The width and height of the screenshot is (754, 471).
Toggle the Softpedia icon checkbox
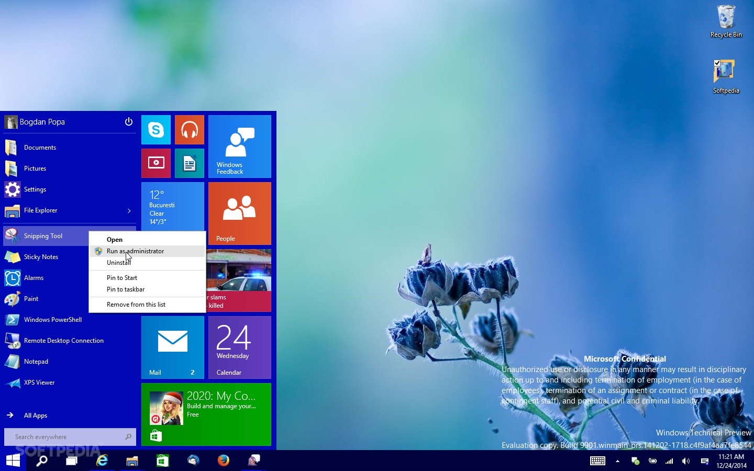click(717, 63)
